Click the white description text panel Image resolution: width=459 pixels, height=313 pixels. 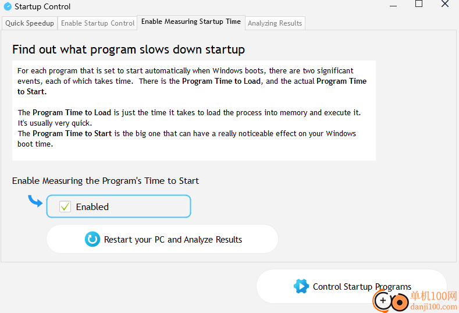(194, 111)
